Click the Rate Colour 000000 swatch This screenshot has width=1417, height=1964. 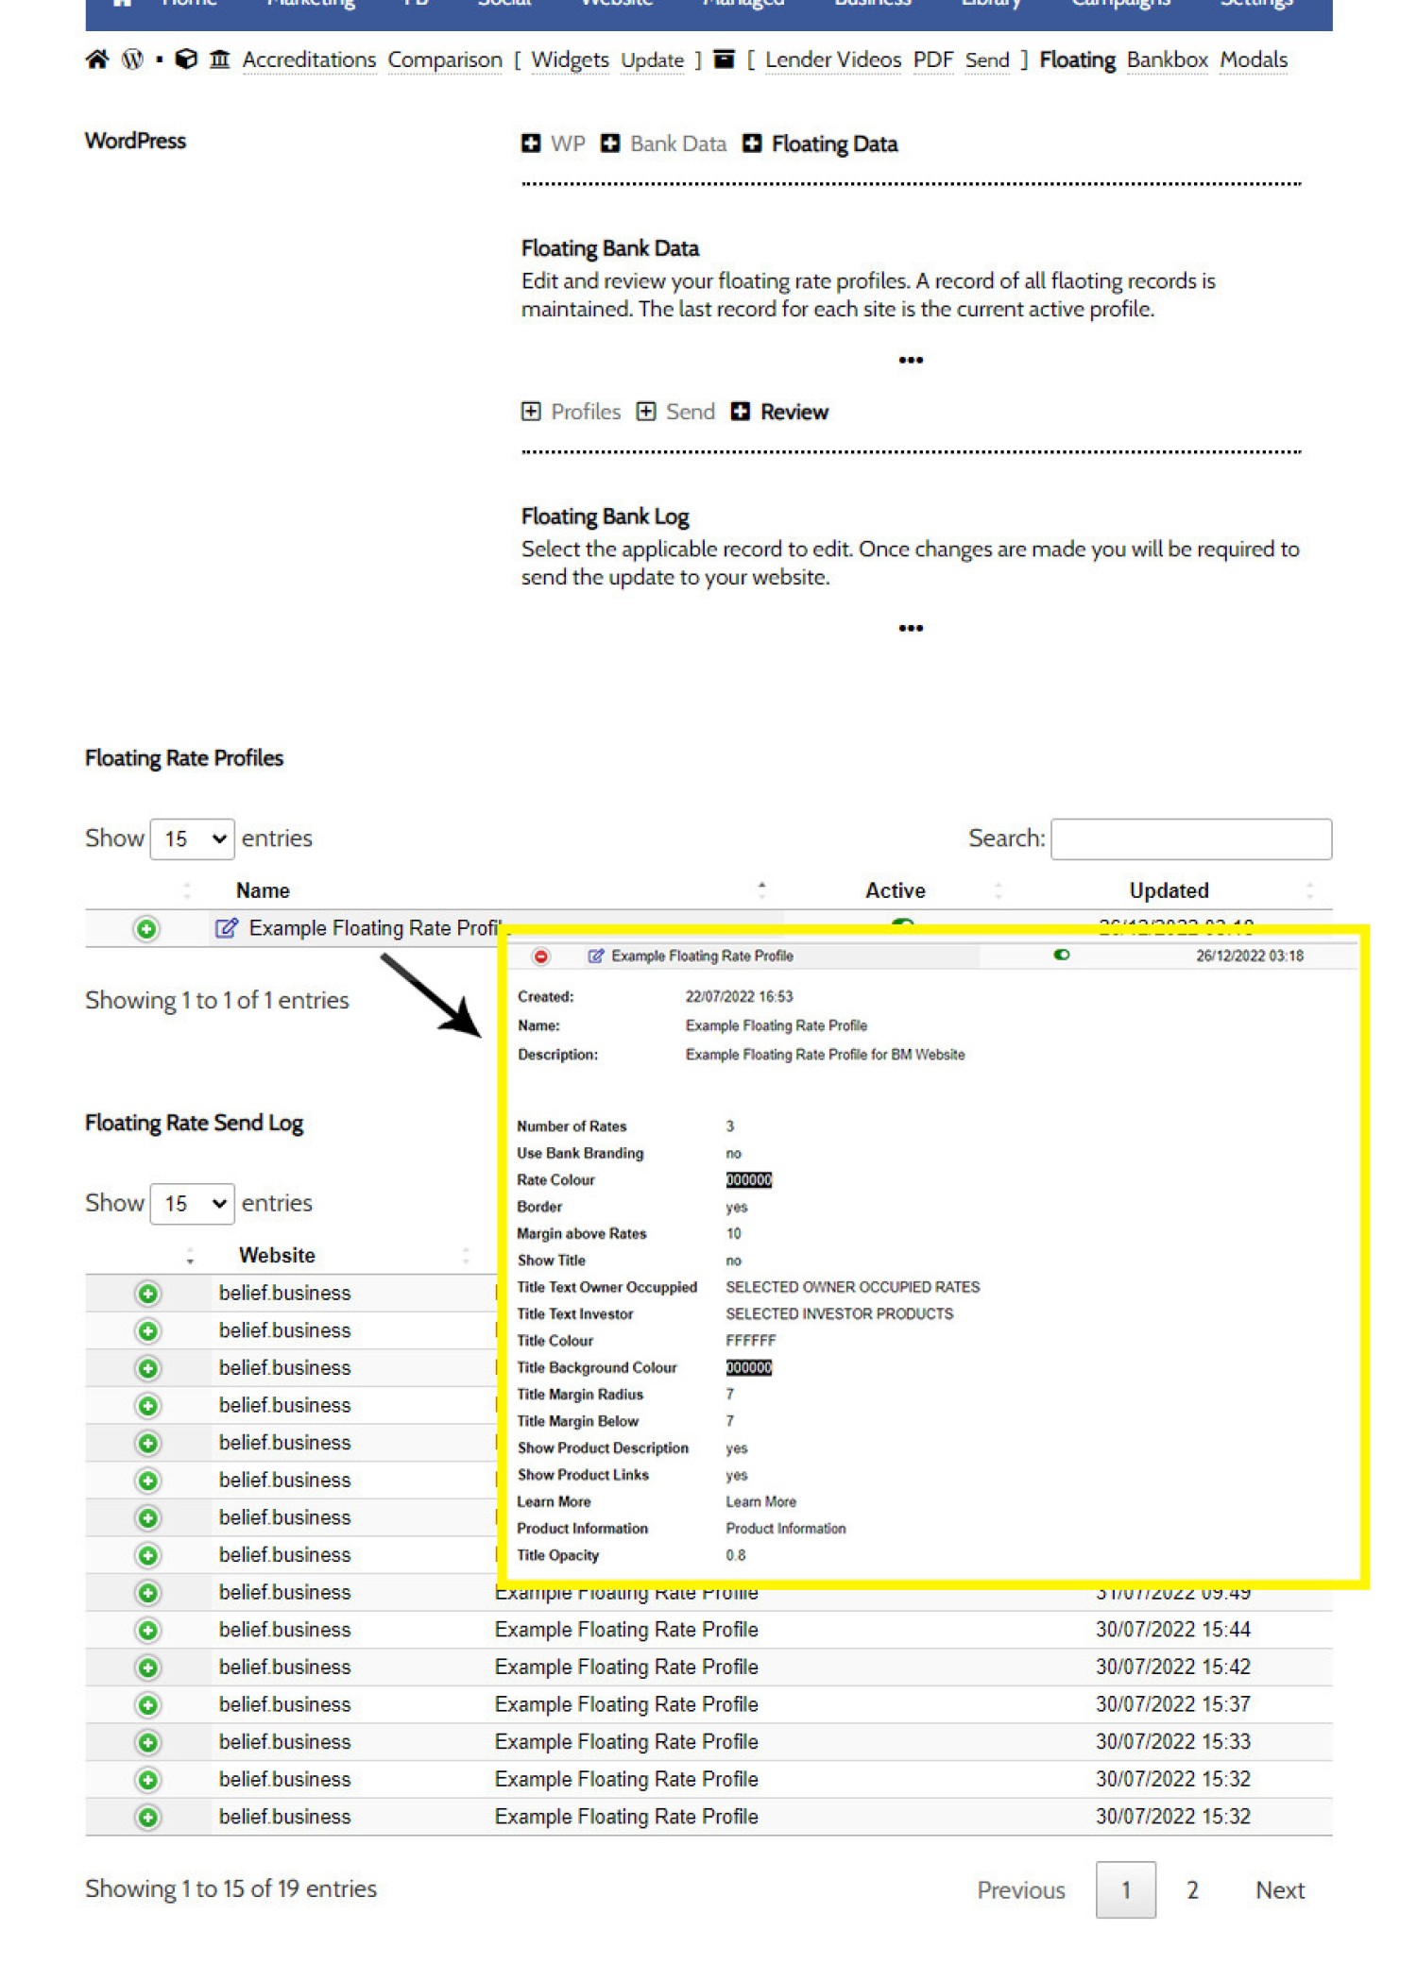[748, 1180]
